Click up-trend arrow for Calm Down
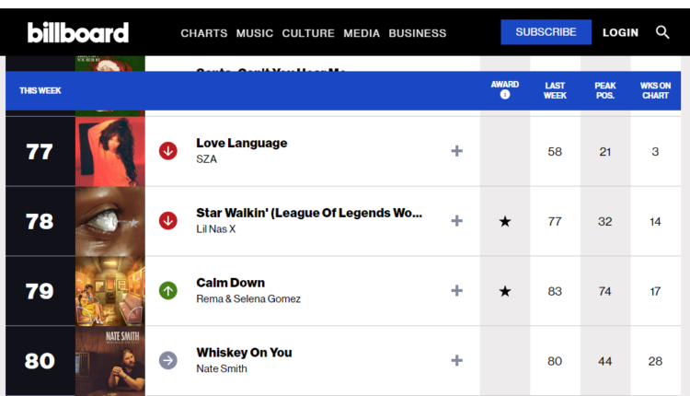The image size is (690, 396). click(168, 291)
